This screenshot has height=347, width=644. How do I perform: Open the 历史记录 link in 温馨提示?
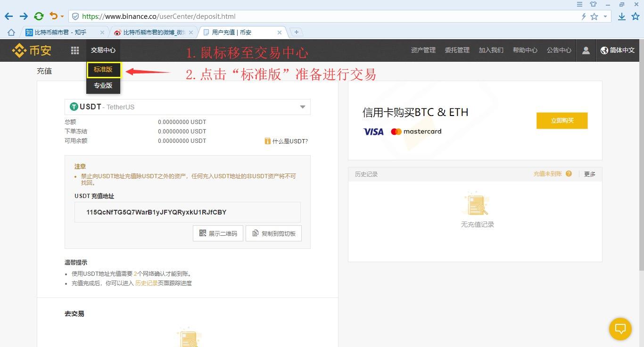[x=147, y=283]
